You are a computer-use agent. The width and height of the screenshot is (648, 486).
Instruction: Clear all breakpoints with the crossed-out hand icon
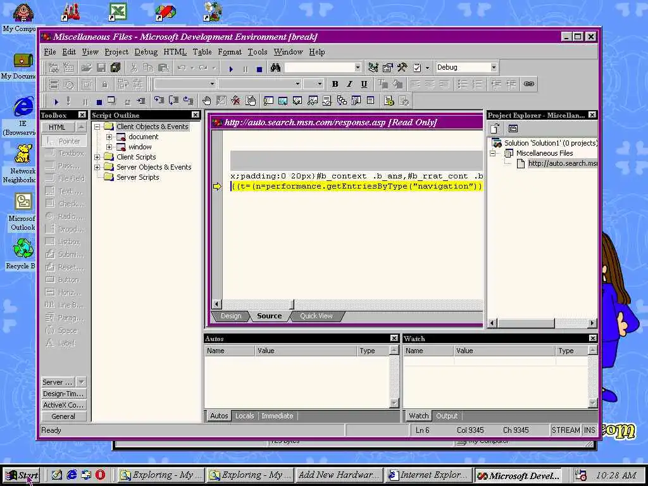point(235,101)
